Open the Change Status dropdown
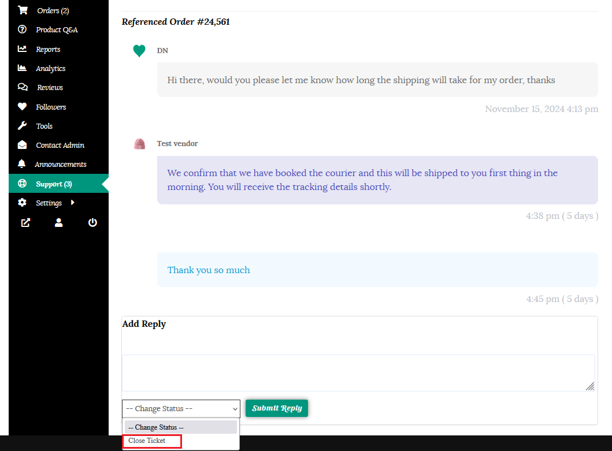This screenshot has width=612, height=451. point(181,408)
